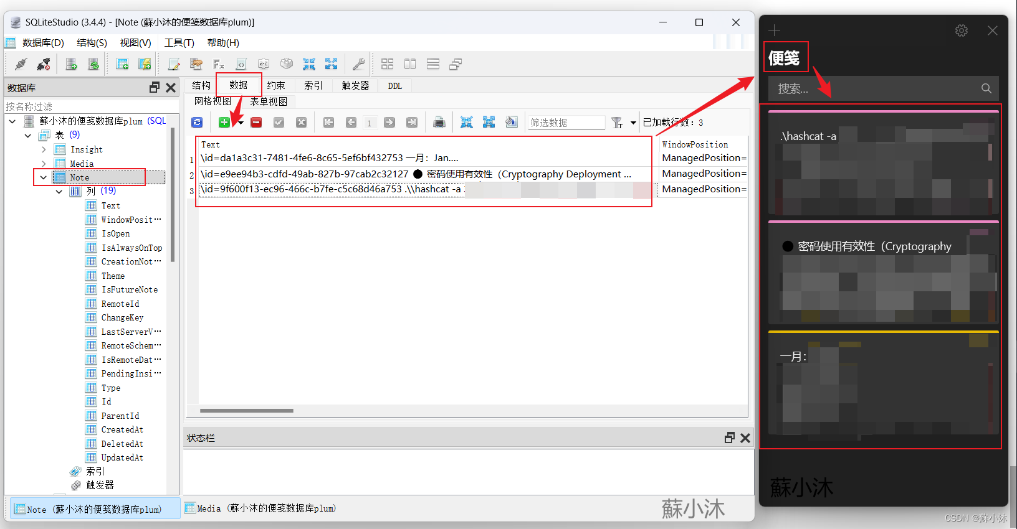Viewport: 1017px width, 529px height.
Task: Click the data filter funnel icon
Action: (617, 123)
